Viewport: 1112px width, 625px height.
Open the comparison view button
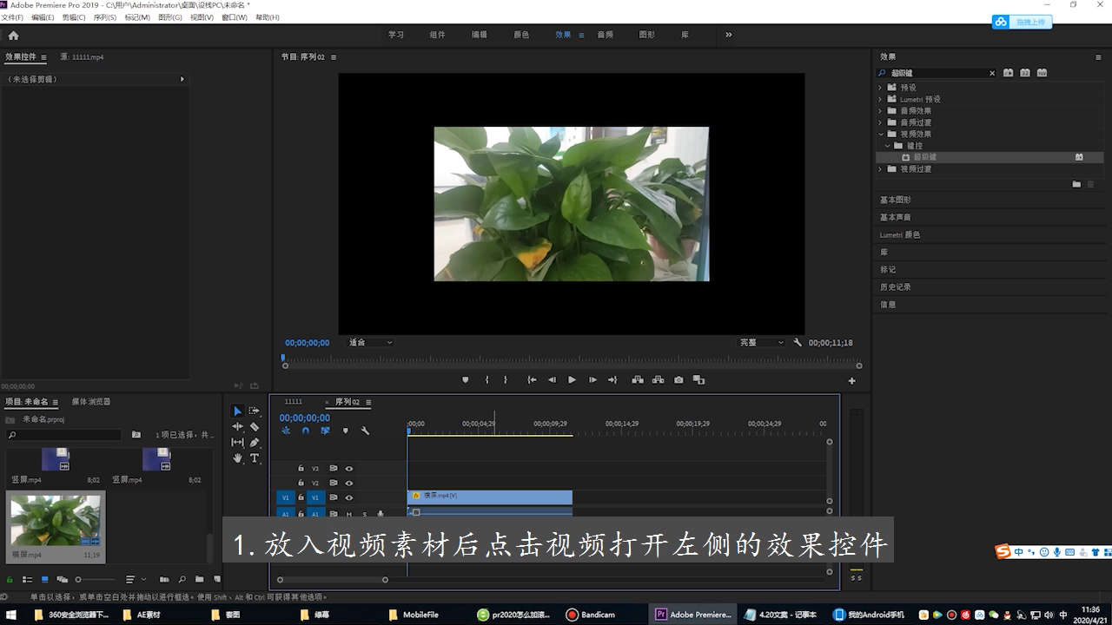698,380
